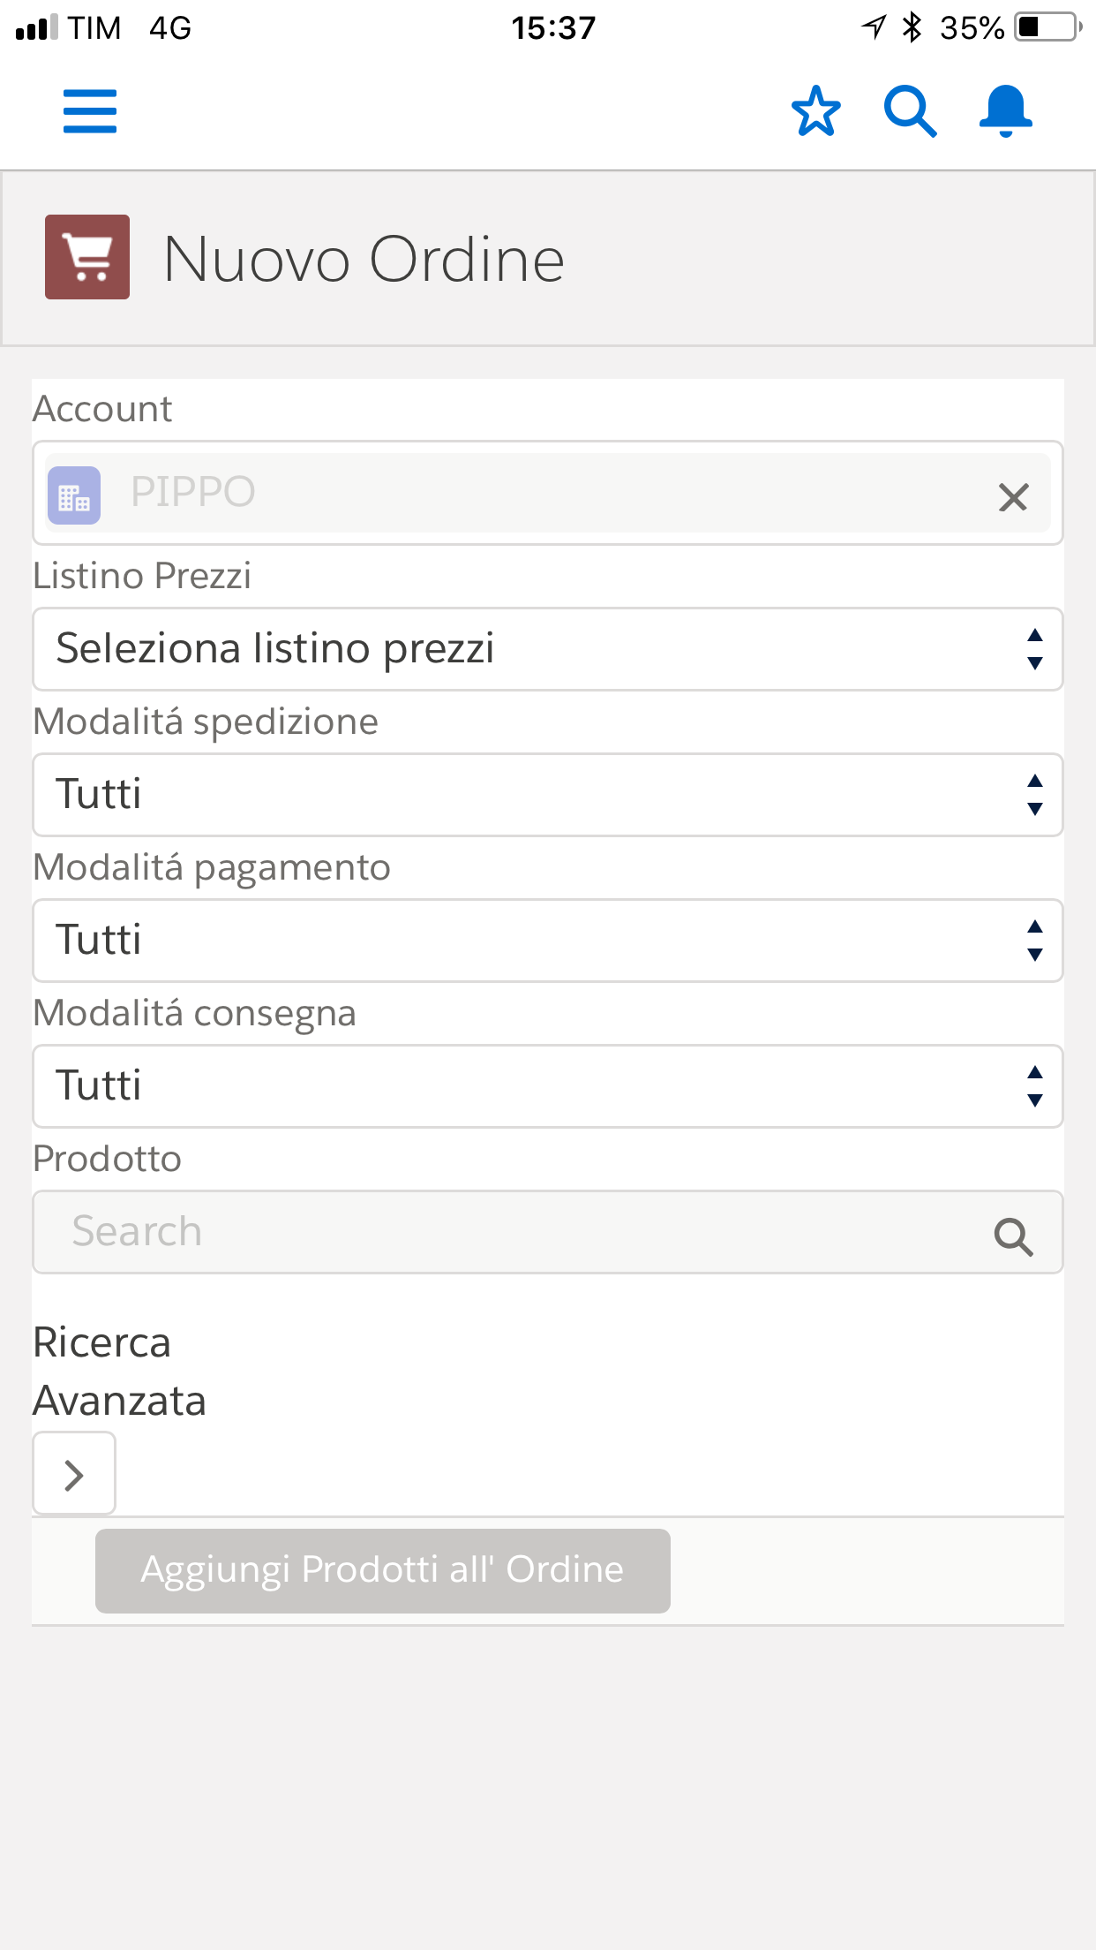Focus the Prodotto search field
This screenshot has width=1096, height=1950.
click(x=512, y=1232)
